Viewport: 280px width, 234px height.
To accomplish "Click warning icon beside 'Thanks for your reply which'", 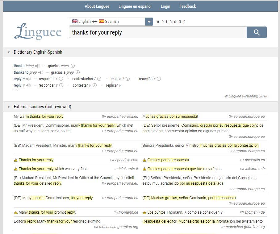I will (x=16, y=169).
